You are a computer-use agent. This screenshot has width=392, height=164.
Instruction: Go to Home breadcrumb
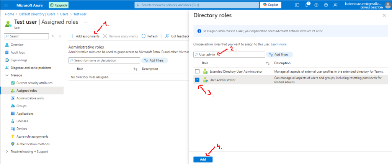10,14
